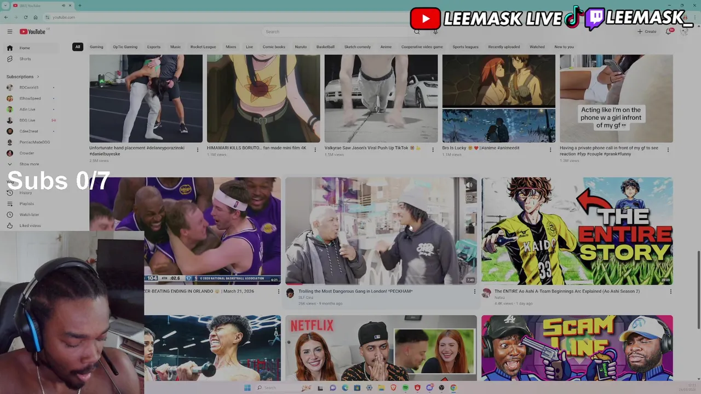701x394 pixels.
Task: Open Brave browser from the taskbar
Action: 393,388
